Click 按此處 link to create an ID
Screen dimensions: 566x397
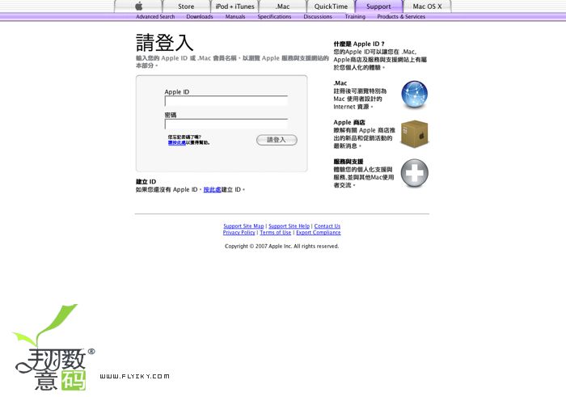tap(212, 189)
